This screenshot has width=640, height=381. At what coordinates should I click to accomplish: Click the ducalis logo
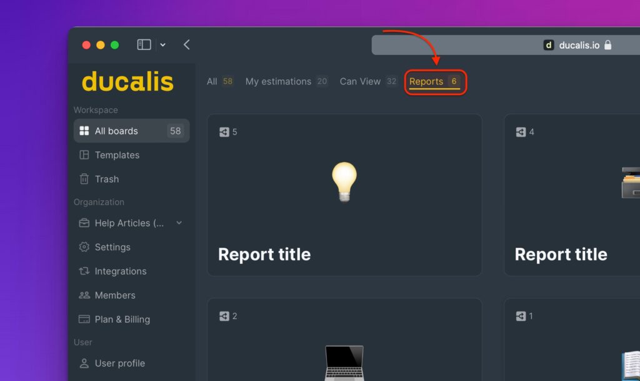pos(127,82)
